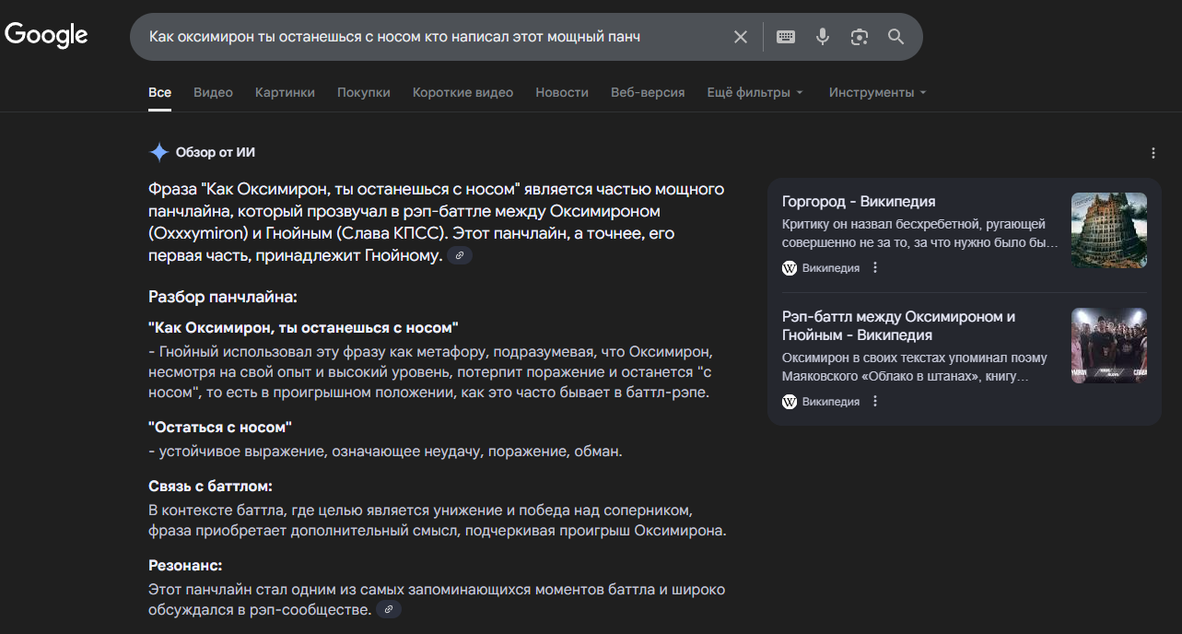Open the Горгород - Википедия link

859,202
